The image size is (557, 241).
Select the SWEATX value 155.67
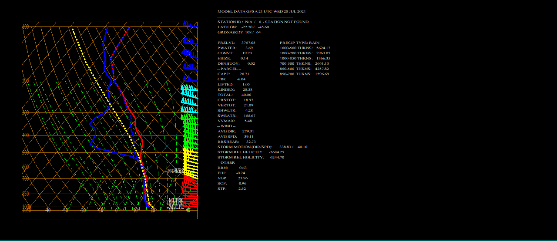(249, 116)
